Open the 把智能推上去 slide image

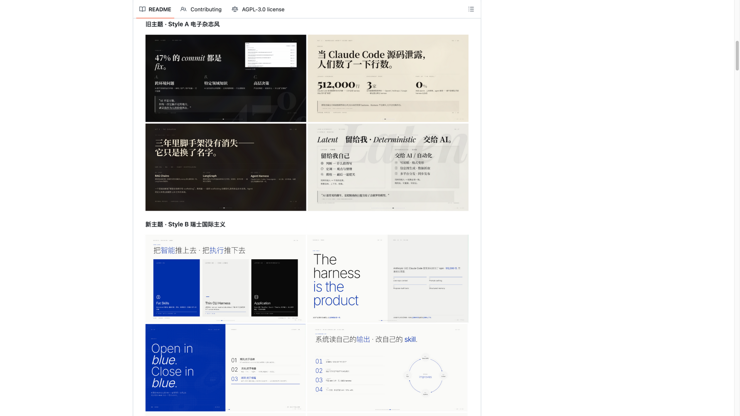[x=226, y=278]
